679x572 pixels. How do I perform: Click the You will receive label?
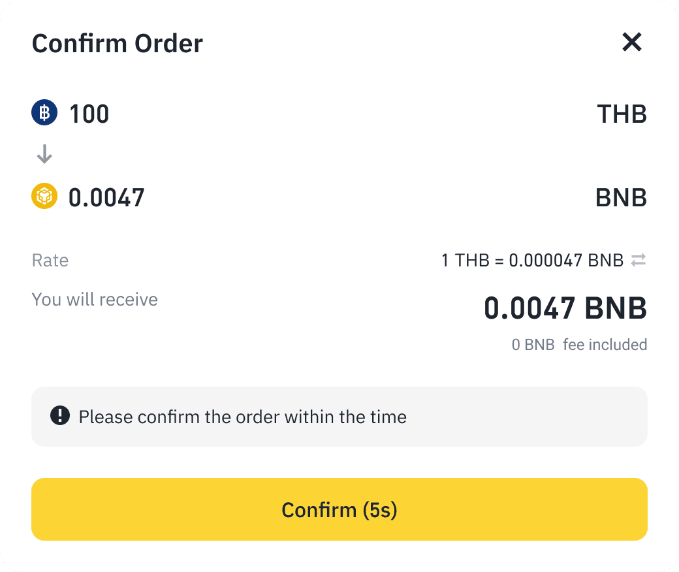pyautogui.click(x=95, y=300)
